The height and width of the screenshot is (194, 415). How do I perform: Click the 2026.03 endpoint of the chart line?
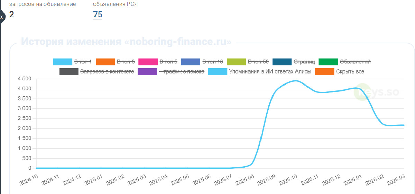pos(403,125)
